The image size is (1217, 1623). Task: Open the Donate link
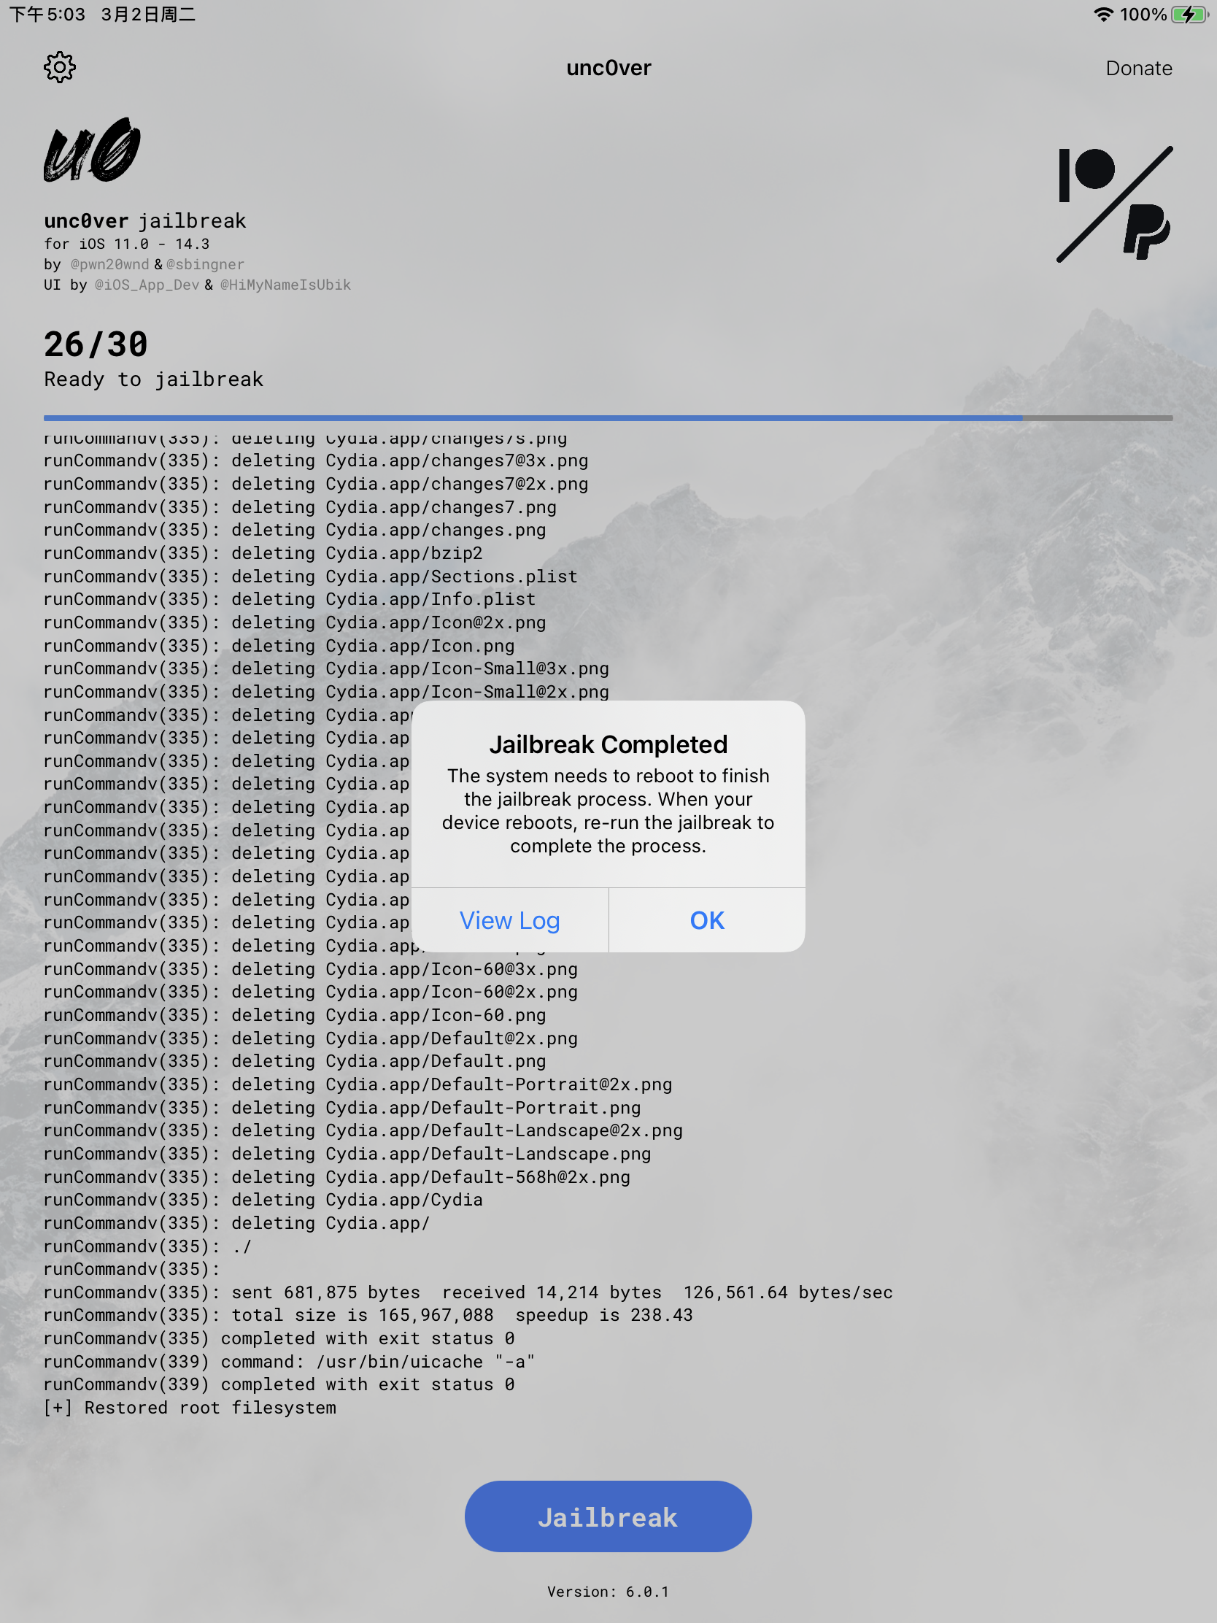coord(1138,69)
